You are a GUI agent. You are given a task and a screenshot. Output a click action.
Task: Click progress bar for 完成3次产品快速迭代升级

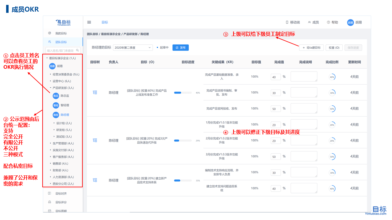183,141
